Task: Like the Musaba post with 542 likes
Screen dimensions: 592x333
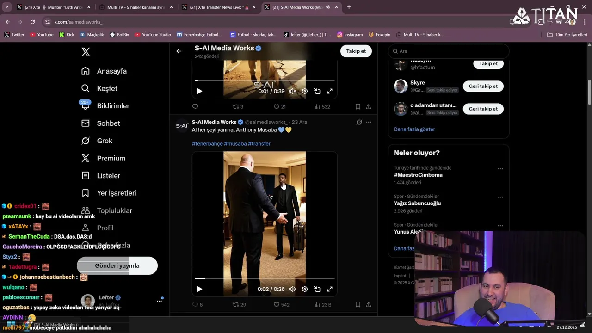Action: tap(281, 305)
